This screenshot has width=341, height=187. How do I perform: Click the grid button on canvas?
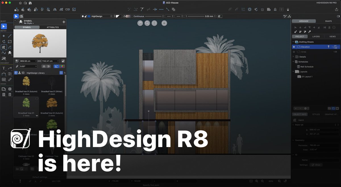164,23
